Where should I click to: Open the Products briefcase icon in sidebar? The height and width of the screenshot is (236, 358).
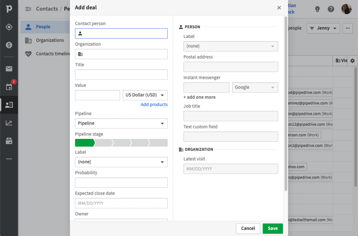[9, 141]
